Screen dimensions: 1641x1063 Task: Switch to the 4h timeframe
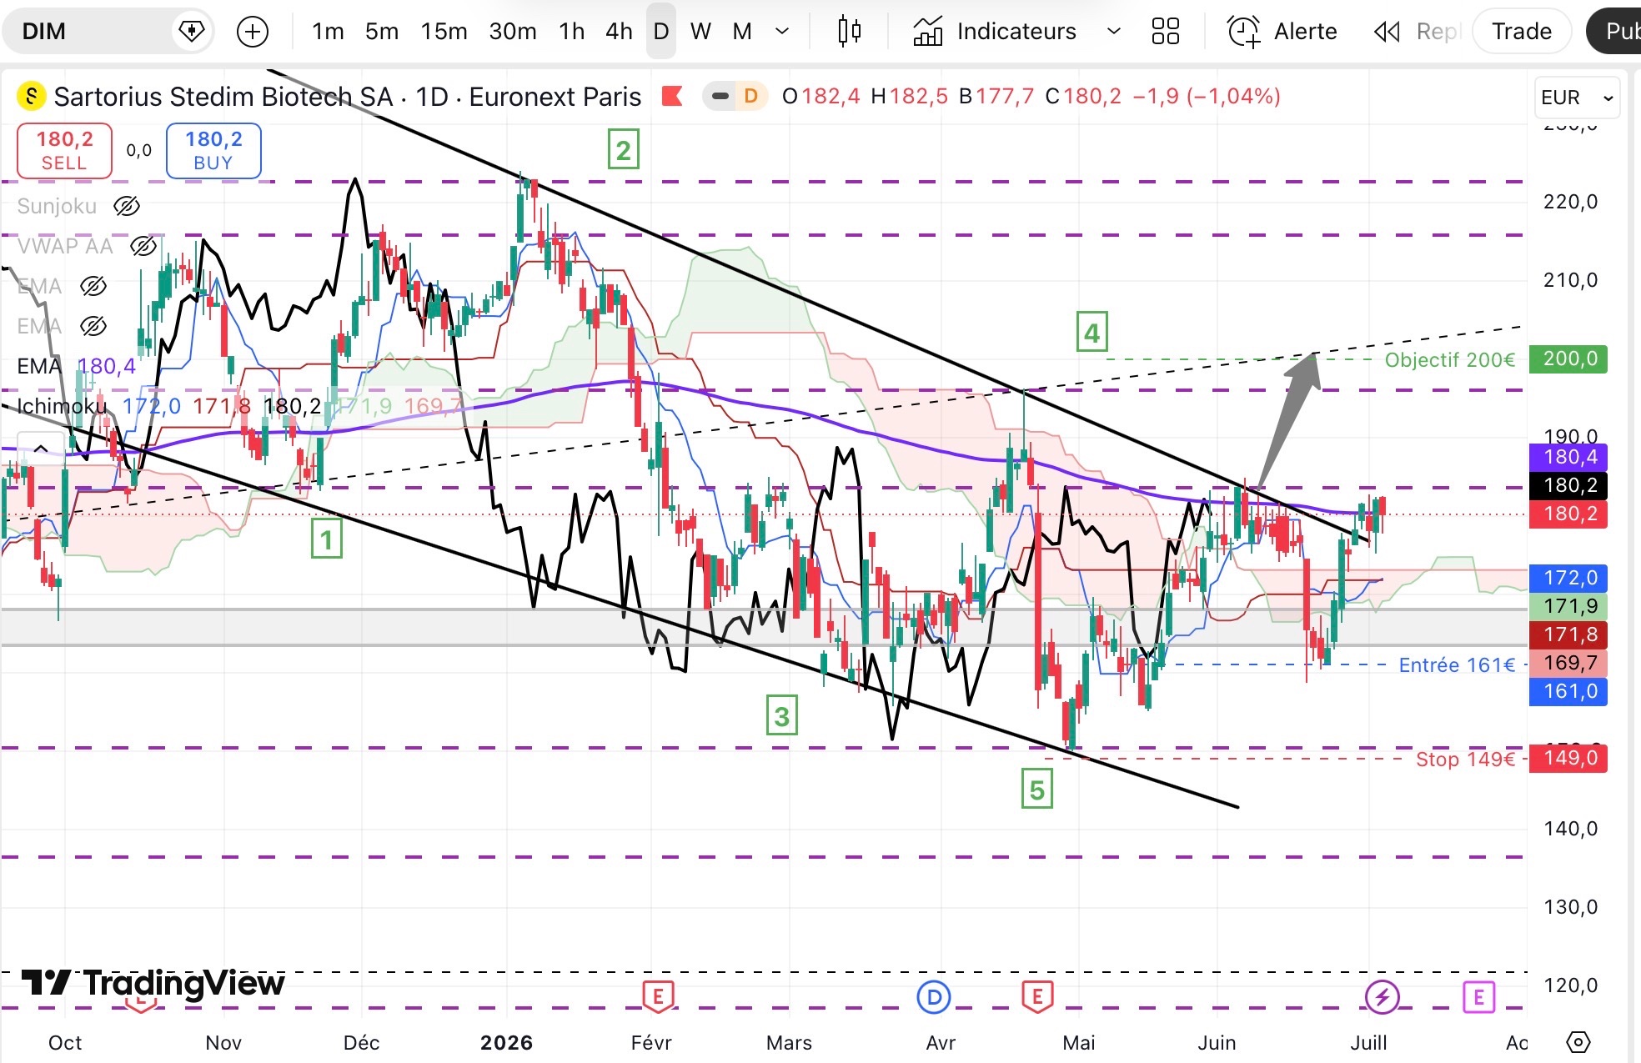point(619,32)
